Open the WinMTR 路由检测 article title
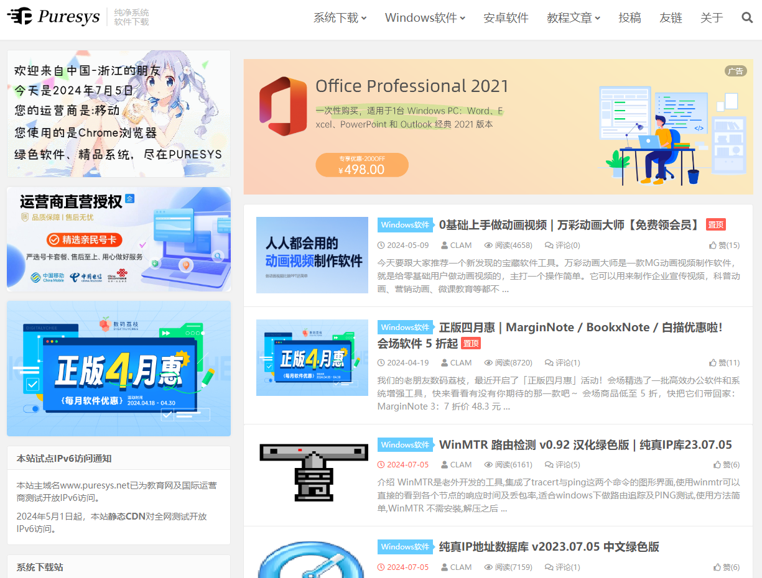Image resolution: width=762 pixels, height=578 pixels. point(585,445)
